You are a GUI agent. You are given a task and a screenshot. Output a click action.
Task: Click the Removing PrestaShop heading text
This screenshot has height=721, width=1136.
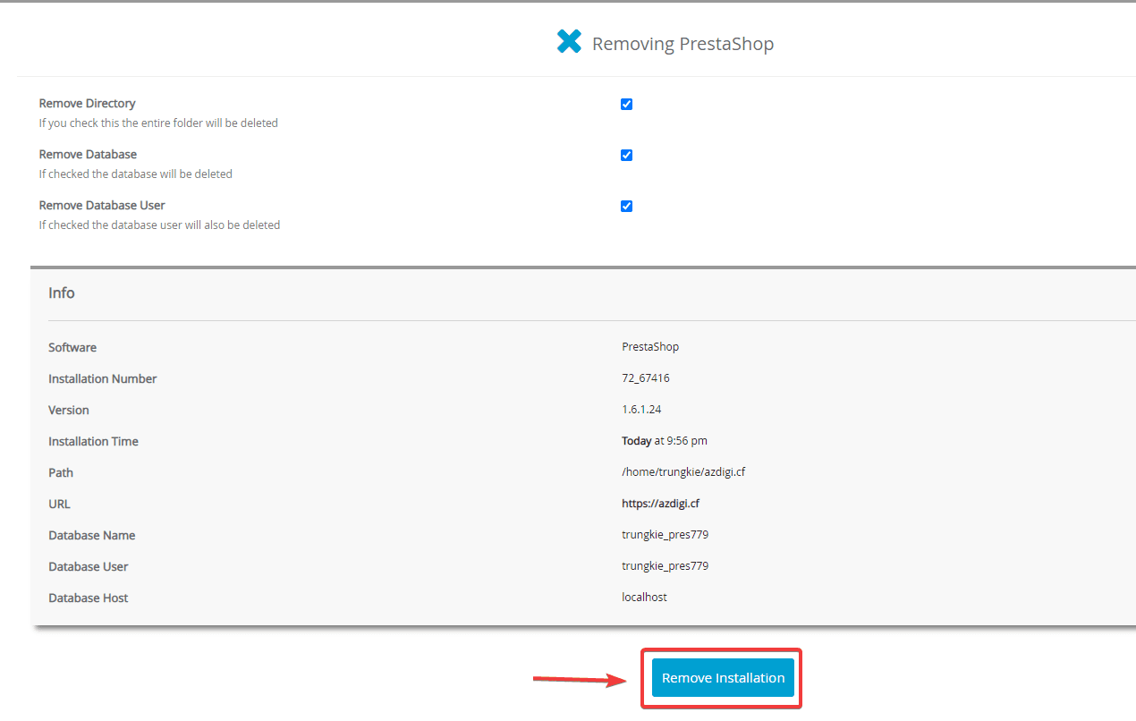pos(682,44)
